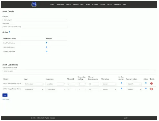Click the footer link after Telemetry2U Pty Ltd
The image size is (159, 121).
point(53,118)
